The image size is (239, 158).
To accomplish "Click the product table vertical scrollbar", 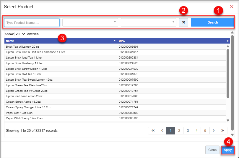I will pyautogui.click(x=228, y=74).
